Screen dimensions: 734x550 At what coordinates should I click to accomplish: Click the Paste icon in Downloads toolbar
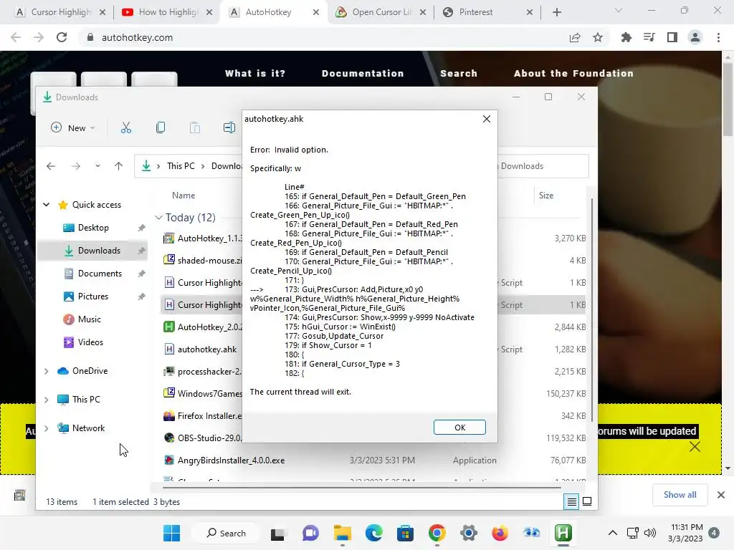tap(195, 127)
